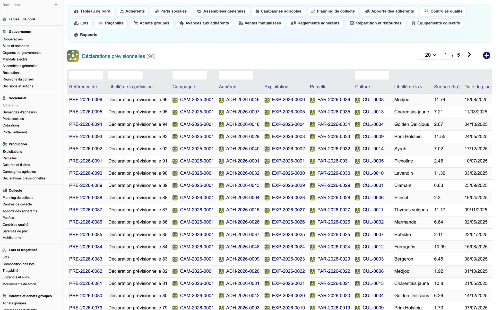The width and height of the screenshot is (501, 310).
Task: Click the Production tractor icon in sidebar
Action: pyautogui.click(x=4, y=144)
